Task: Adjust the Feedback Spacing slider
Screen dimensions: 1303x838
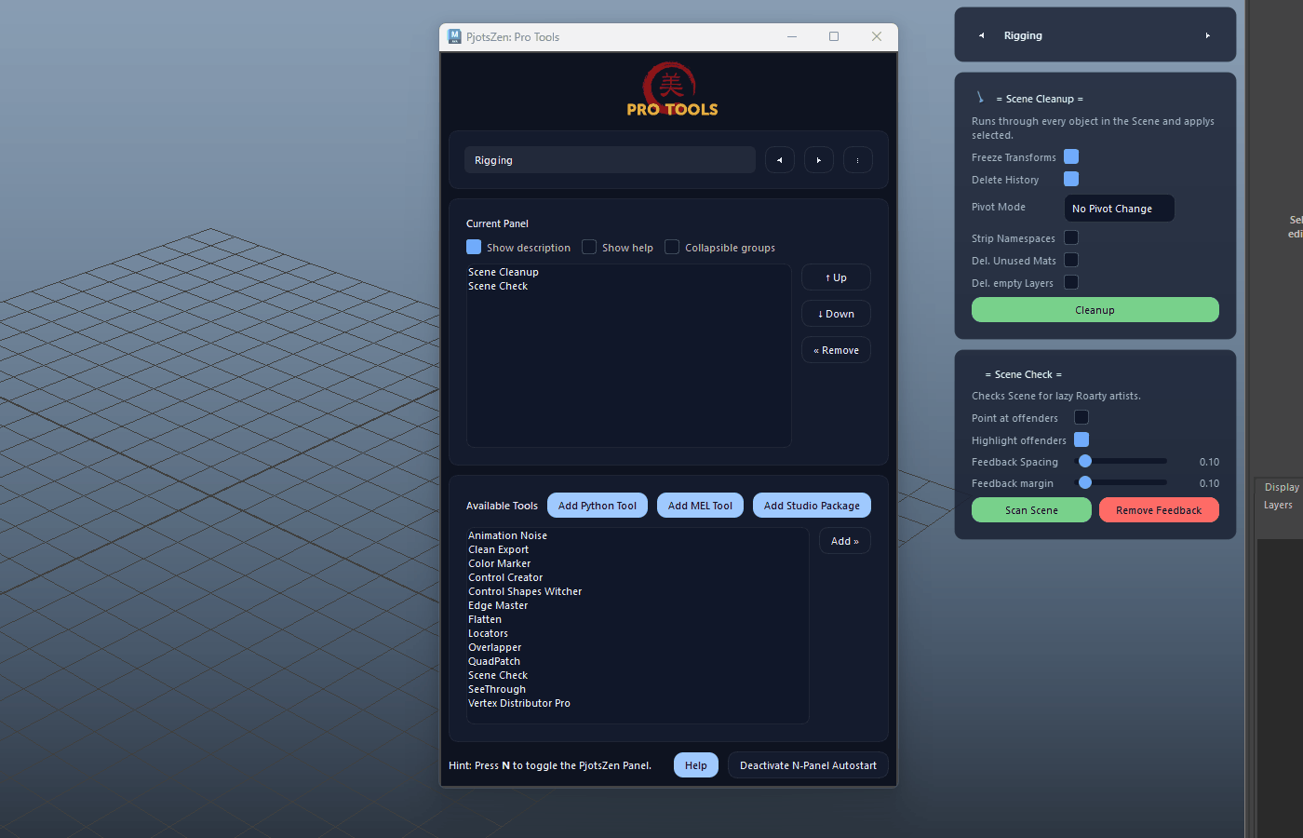Action: (1121, 461)
